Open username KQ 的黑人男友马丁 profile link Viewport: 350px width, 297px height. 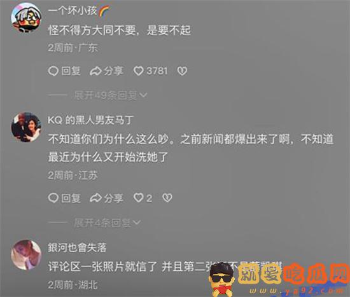click(x=90, y=120)
